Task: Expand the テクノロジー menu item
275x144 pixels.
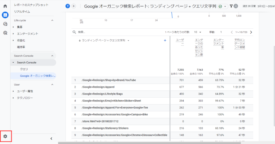Action: pyautogui.click(x=13, y=98)
